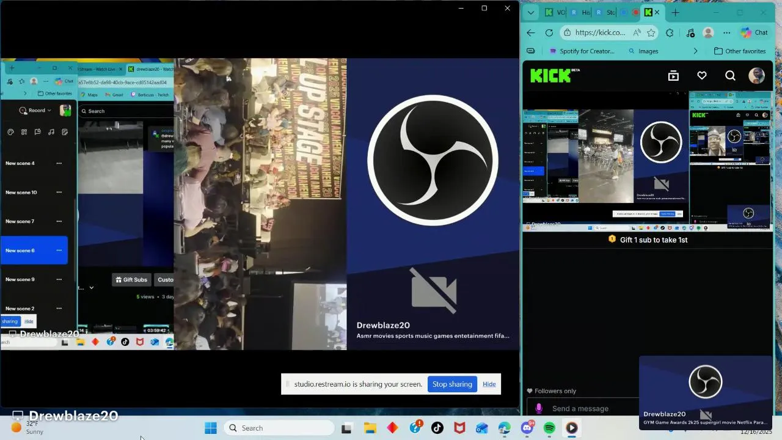The width and height of the screenshot is (782, 440).
Task: Open the Kick search icon
Action: point(730,75)
